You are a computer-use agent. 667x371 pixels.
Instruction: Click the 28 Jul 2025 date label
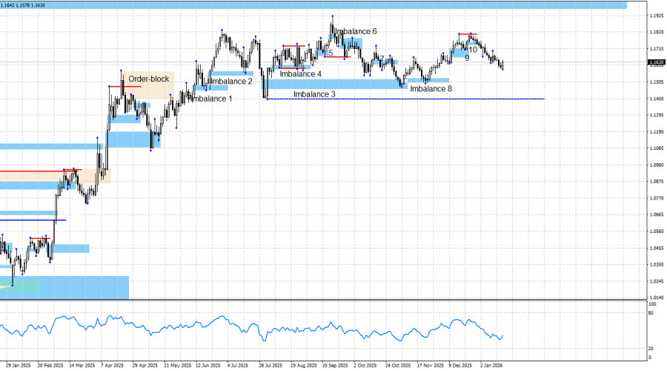[x=271, y=366]
